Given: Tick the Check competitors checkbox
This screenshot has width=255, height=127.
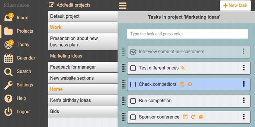Looking at the screenshot, I should [x=133, y=84].
